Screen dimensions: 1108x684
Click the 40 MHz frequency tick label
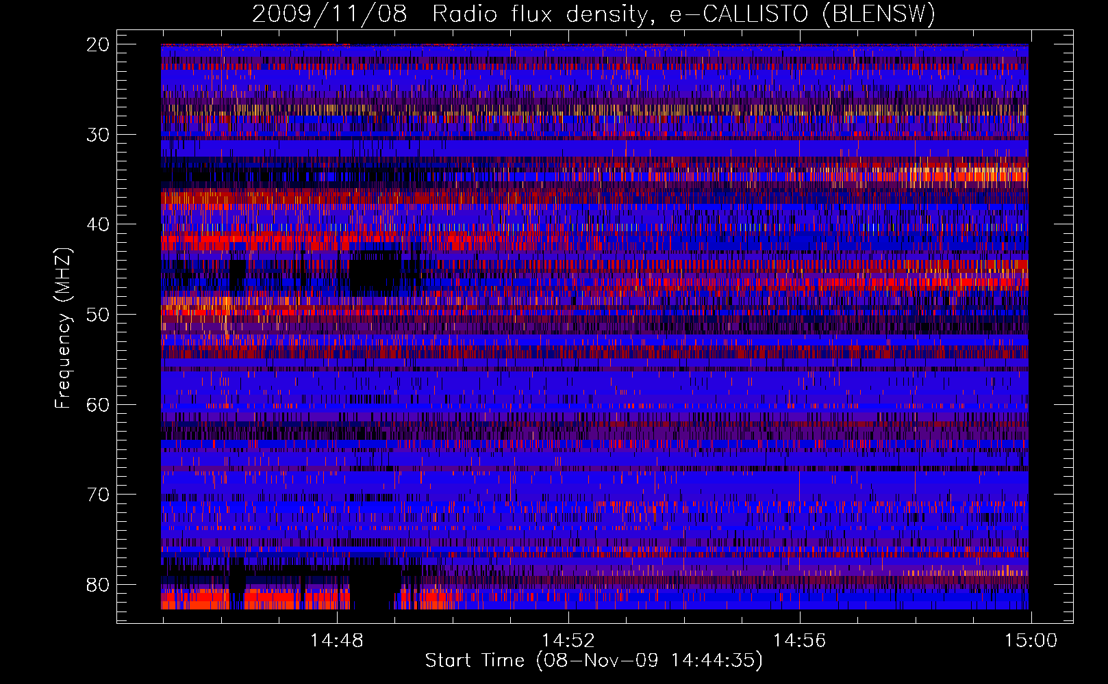(99, 224)
